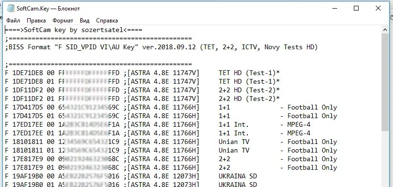Minimize the SoftCam.Key Notepad window

335,8
